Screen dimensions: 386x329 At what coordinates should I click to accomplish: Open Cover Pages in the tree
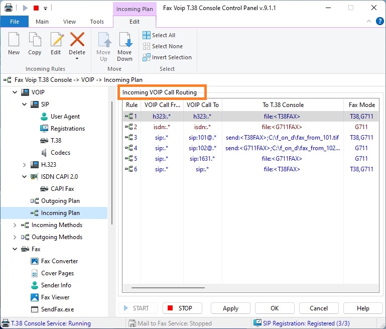[52, 273]
